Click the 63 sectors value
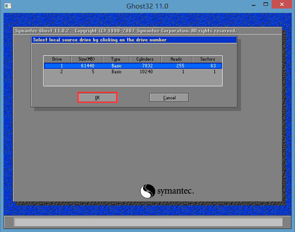 click(213, 66)
